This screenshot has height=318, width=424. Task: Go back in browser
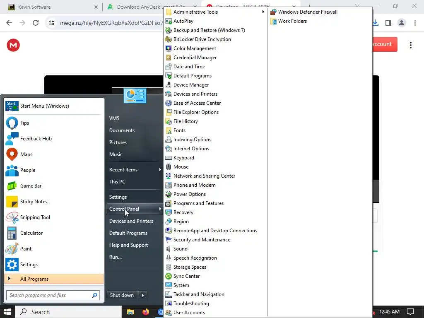pyautogui.click(x=9, y=23)
